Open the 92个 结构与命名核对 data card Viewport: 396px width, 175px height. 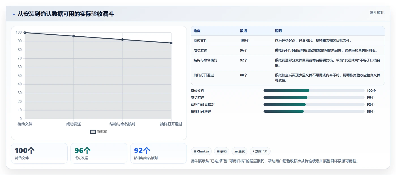coord(159,153)
